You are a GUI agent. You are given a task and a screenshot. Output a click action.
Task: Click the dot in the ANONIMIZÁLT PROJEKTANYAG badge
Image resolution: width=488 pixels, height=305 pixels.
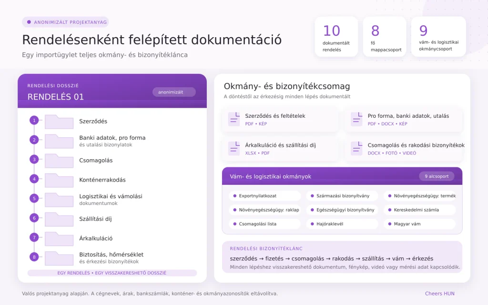[x=29, y=22]
